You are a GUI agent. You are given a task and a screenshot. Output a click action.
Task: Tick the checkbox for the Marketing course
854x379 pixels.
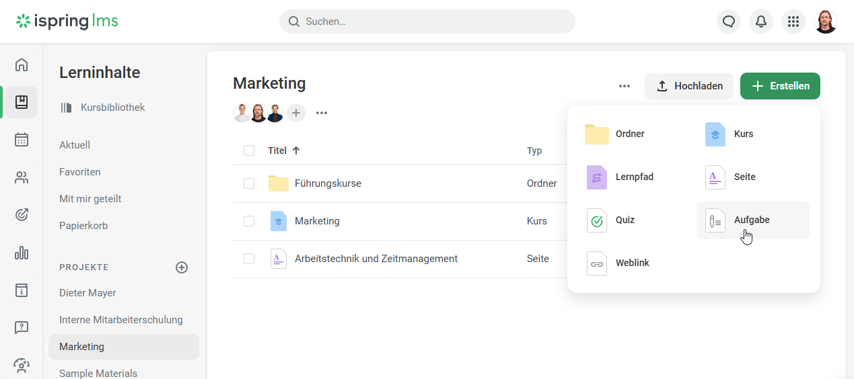249,221
